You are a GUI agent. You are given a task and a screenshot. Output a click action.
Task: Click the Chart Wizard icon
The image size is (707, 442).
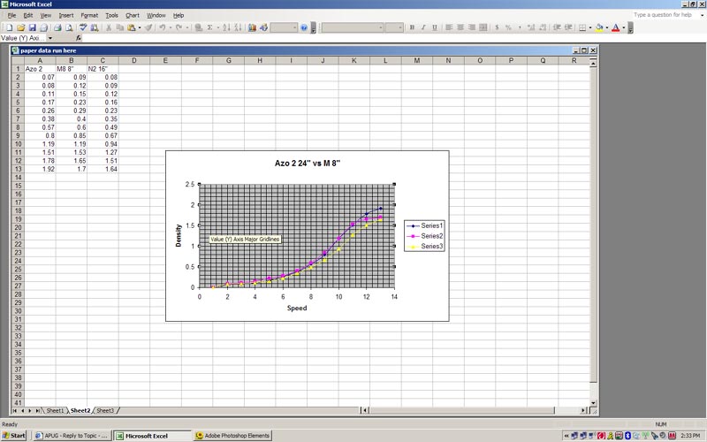coord(252,27)
